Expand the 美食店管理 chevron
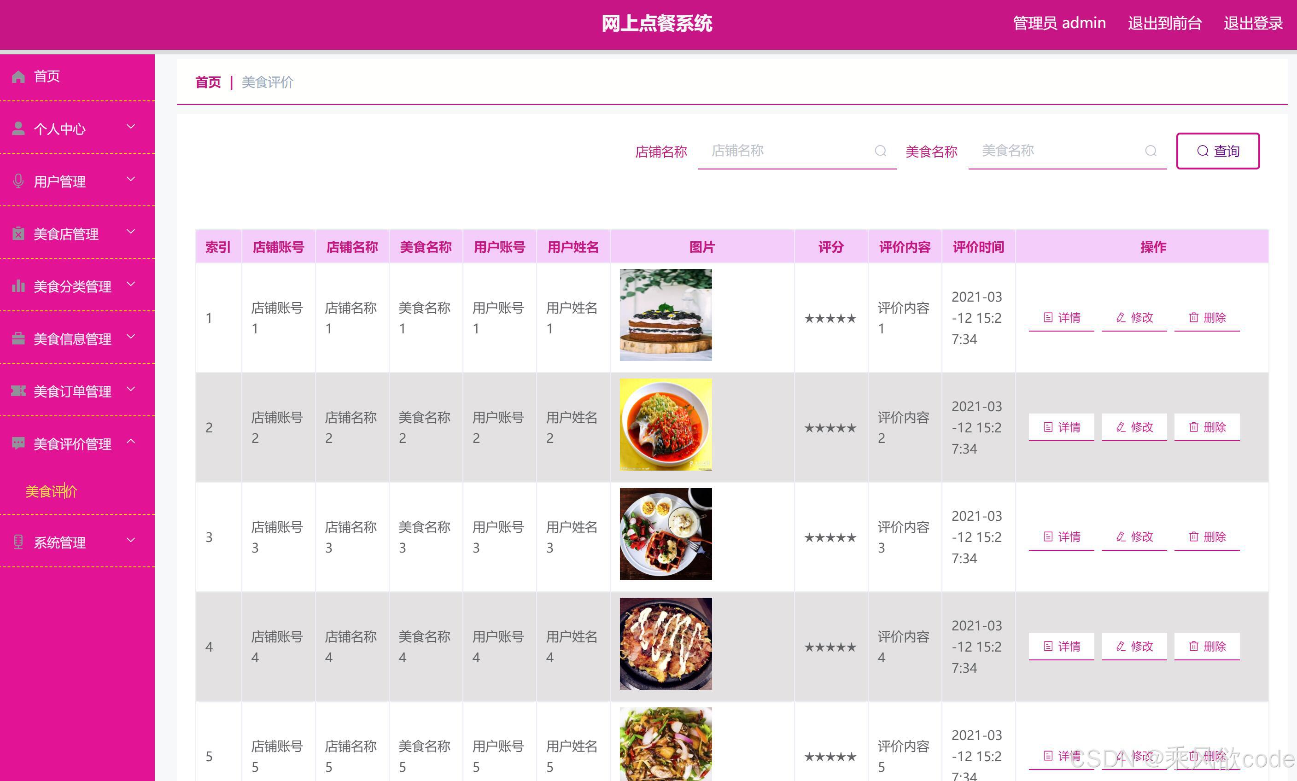 pyautogui.click(x=131, y=232)
